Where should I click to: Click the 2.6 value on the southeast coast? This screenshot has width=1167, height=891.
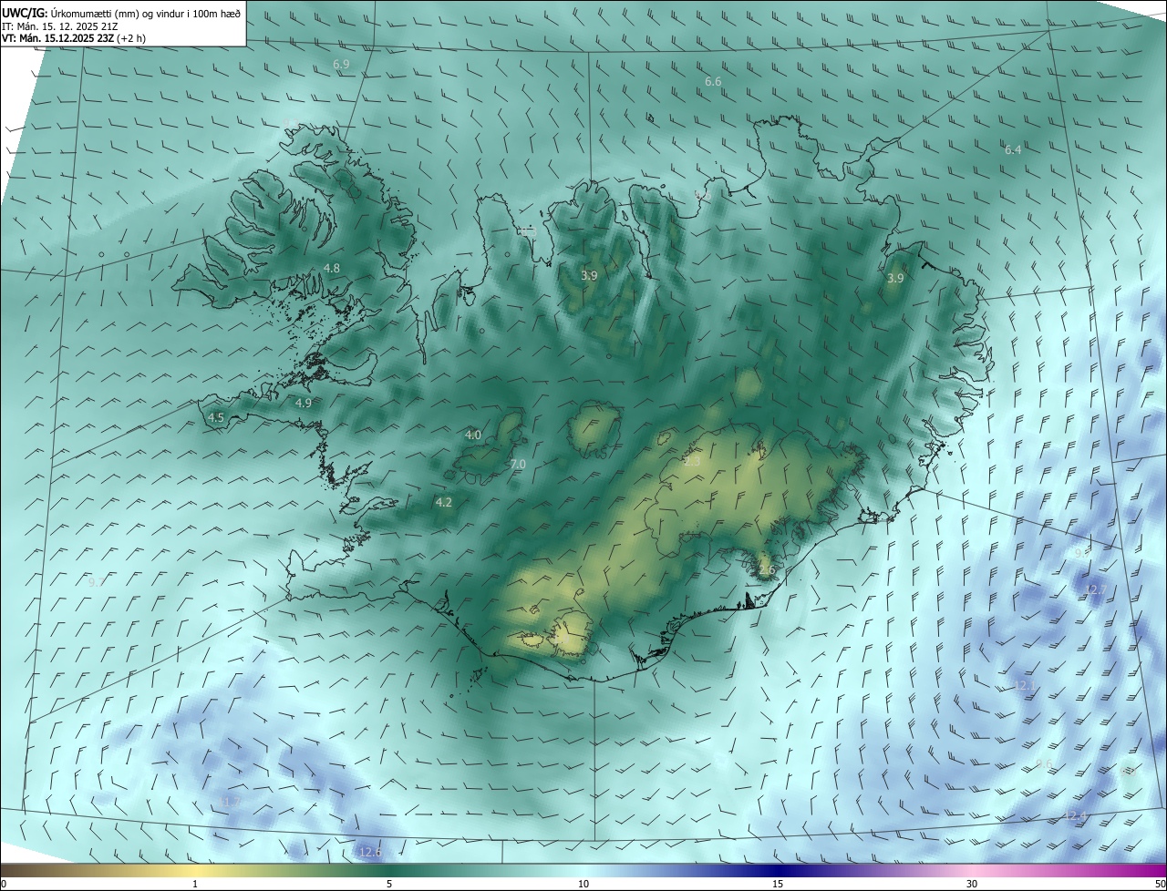click(x=767, y=570)
